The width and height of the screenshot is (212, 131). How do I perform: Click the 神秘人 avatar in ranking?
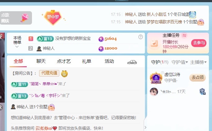[39, 49]
